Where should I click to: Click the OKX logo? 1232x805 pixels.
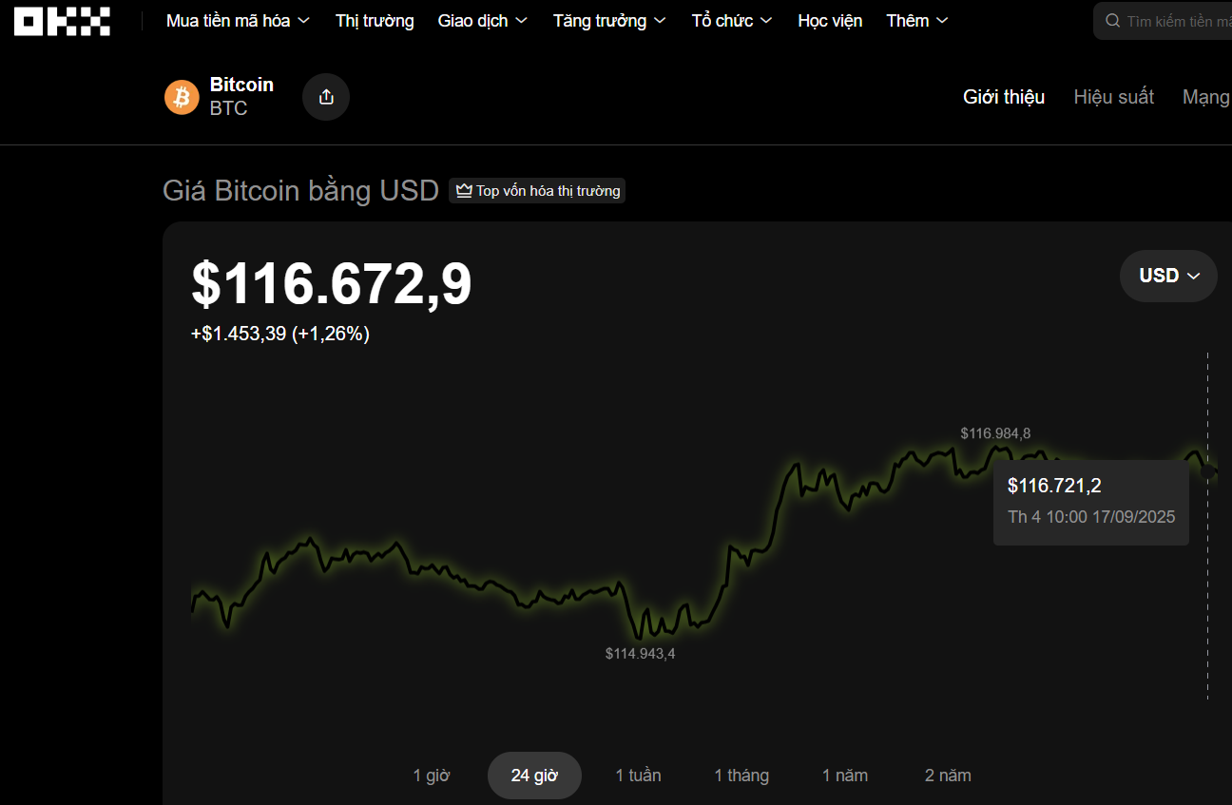click(x=61, y=20)
